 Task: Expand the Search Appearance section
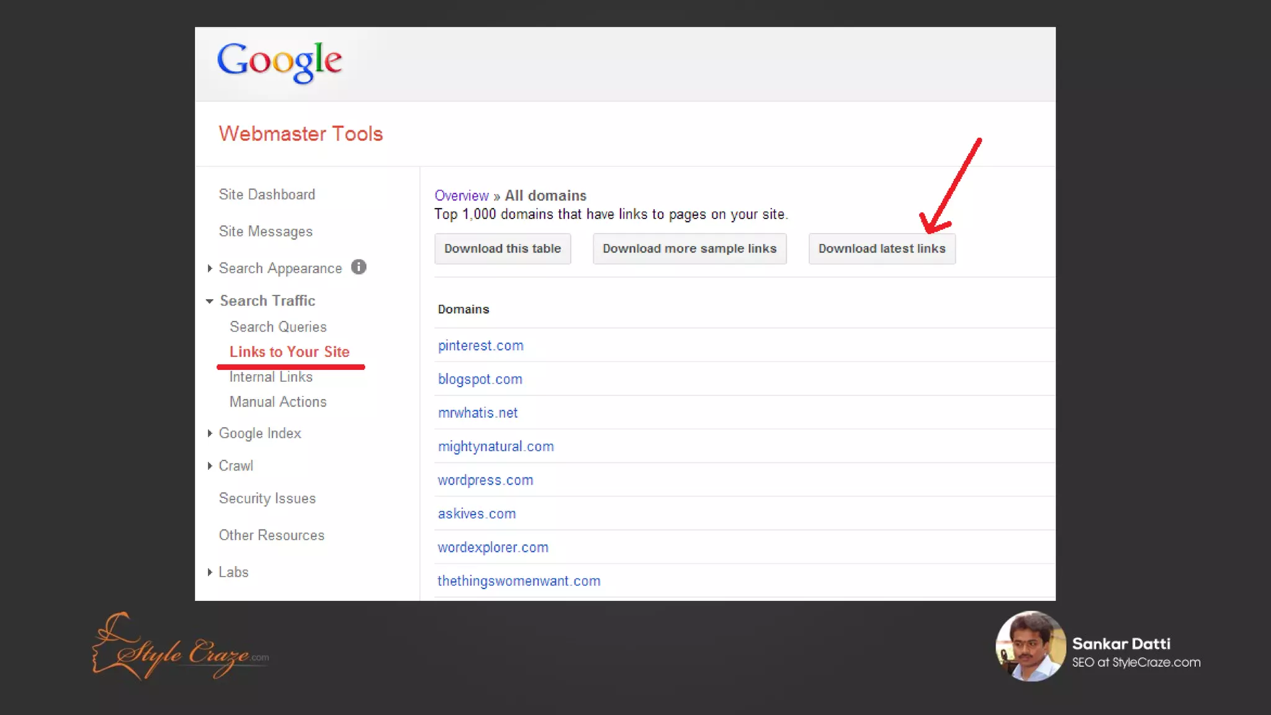(210, 268)
